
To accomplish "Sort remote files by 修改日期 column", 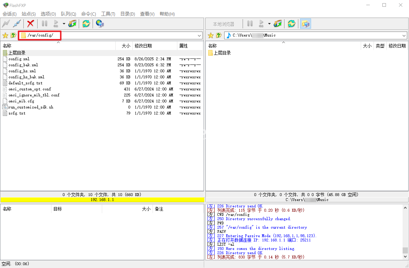I will pyautogui.click(x=155, y=46).
